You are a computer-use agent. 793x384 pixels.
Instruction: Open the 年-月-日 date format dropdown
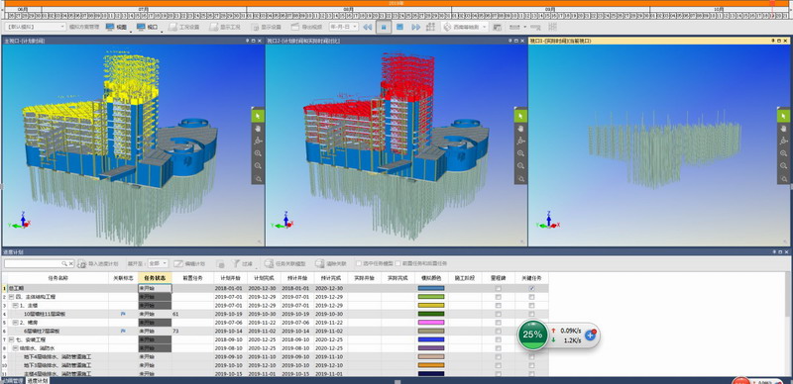344,27
